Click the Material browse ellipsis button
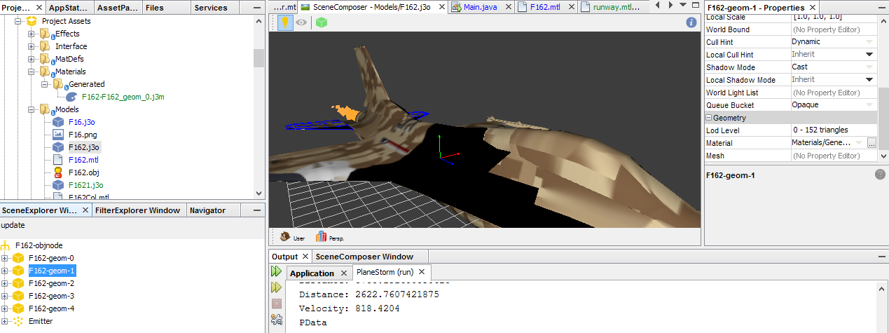Image resolution: width=889 pixels, height=333 pixels. pyautogui.click(x=871, y=142)
